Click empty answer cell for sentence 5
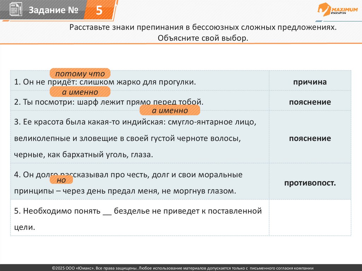Viewport: 362px width, 271px height. click(x=310, y=218)
